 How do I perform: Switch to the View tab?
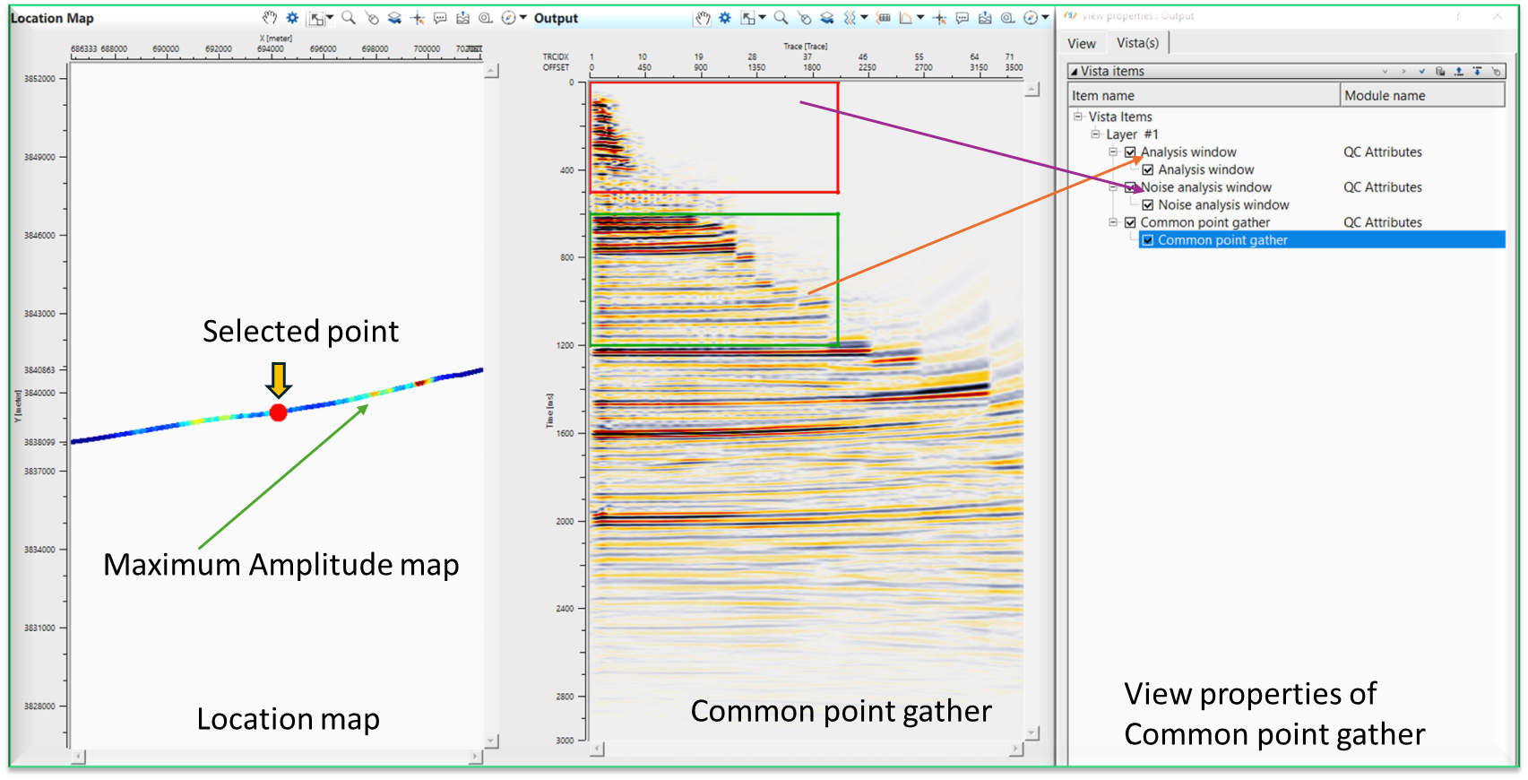(x=1081, y=43)
